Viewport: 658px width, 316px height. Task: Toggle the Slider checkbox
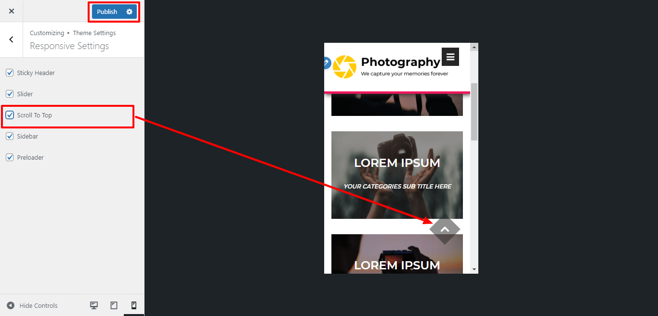[x=10, y=94]
